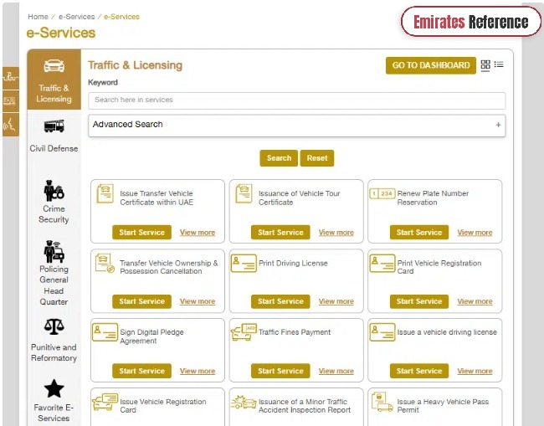The height and width of the screenshot is (426, 544).
Task: View more on Issue Transfer Vehicle Certificate
Action: click(x=198, y=233)
